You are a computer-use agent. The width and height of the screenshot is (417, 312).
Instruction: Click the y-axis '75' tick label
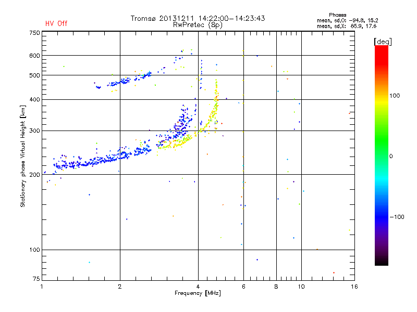[x=36, y=279]
